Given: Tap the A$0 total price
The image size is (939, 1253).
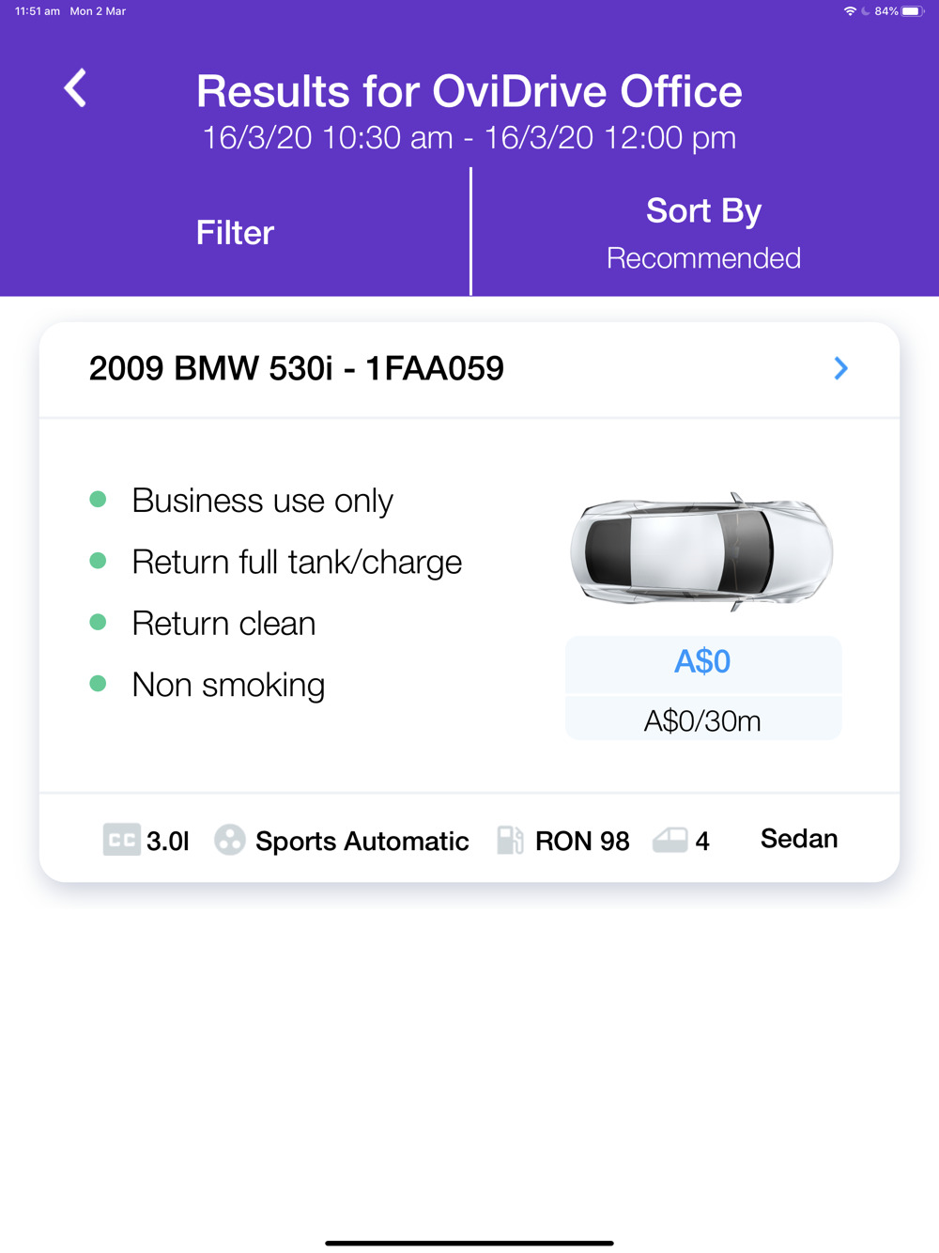Looking at the screenshot, I should [x=702, y=662].
